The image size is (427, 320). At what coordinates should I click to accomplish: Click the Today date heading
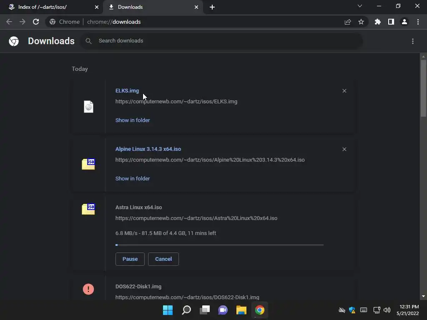pyautogui.click(x=80, y=69)
